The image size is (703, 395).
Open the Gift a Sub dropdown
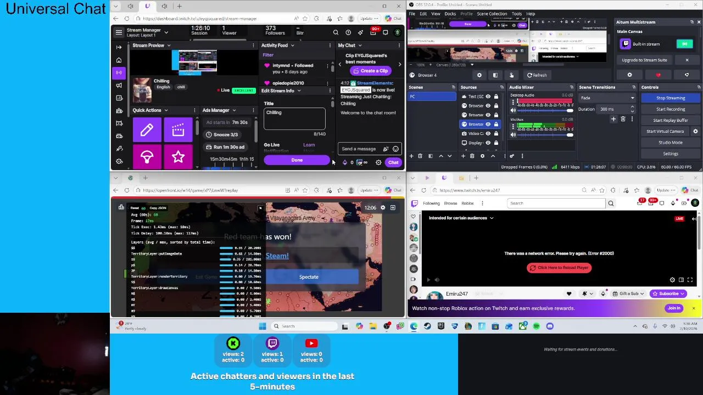pyautogui.click(x=629, y=294)
